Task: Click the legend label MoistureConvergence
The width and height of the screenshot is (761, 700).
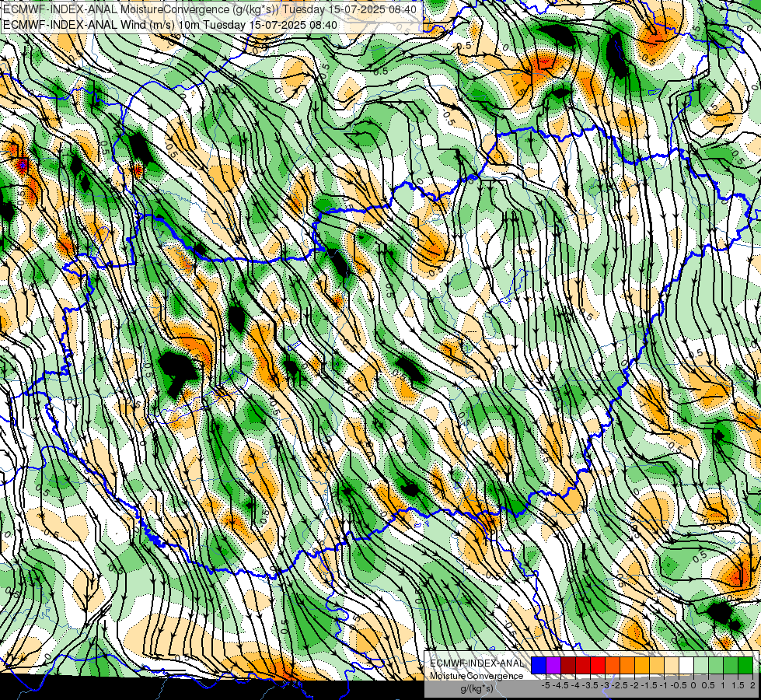Action: [476, 676]
